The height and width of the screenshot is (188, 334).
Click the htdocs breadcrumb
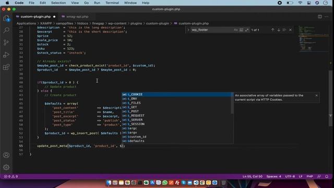point(82,23)
